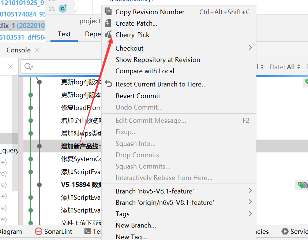Click the Services tool window icon

pos(285,231)
